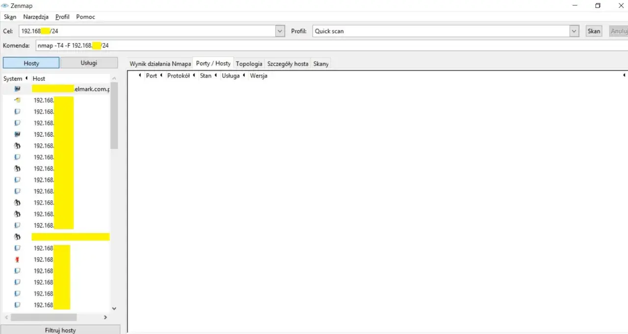Click the penguin icon beside fully hidden host
The width and height of the screenshot is (628, 334).
[x=17, y=237]
